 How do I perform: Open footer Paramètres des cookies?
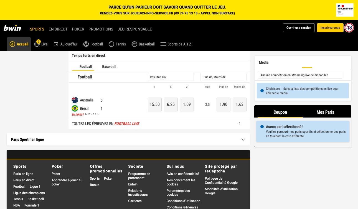[178, 193]
